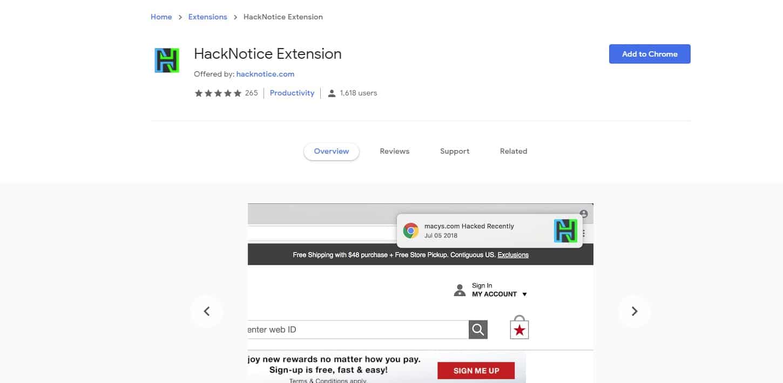
Task: Click the HackNotice extension logo icon
Action: point(167,60)
